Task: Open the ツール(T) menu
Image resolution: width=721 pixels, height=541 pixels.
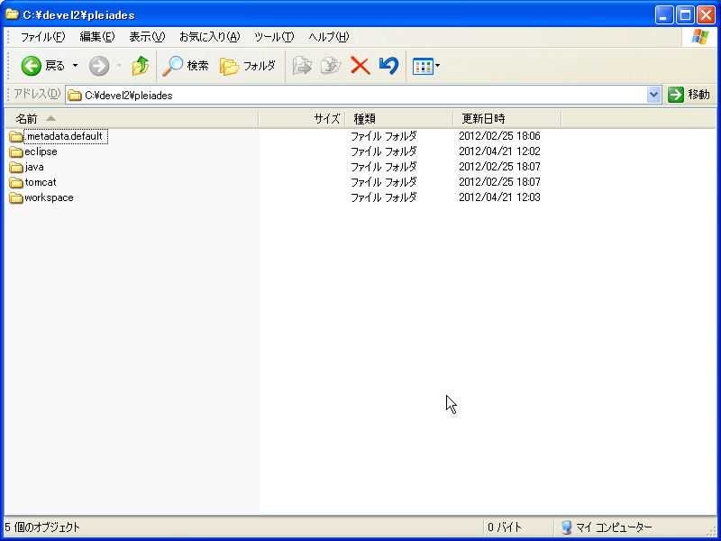Action: click(x=274, y=37)
